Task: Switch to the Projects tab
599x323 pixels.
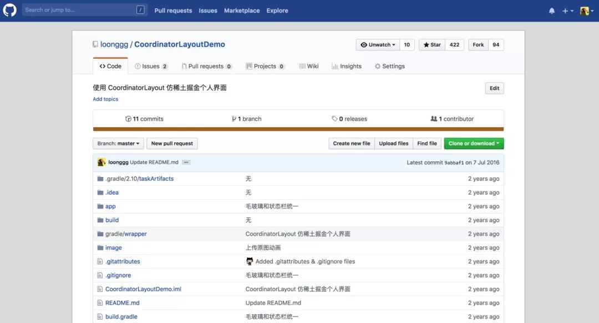Action: pos(265,66)
